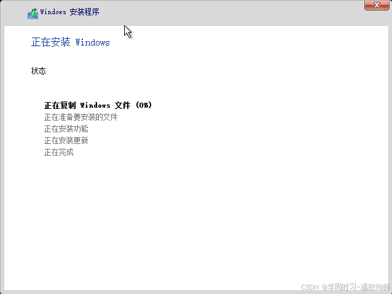Select the 正在复制 Windows 文件 step
Viewport: 392px width, 294px height.
pyautogui.click(x=98, y=105)
